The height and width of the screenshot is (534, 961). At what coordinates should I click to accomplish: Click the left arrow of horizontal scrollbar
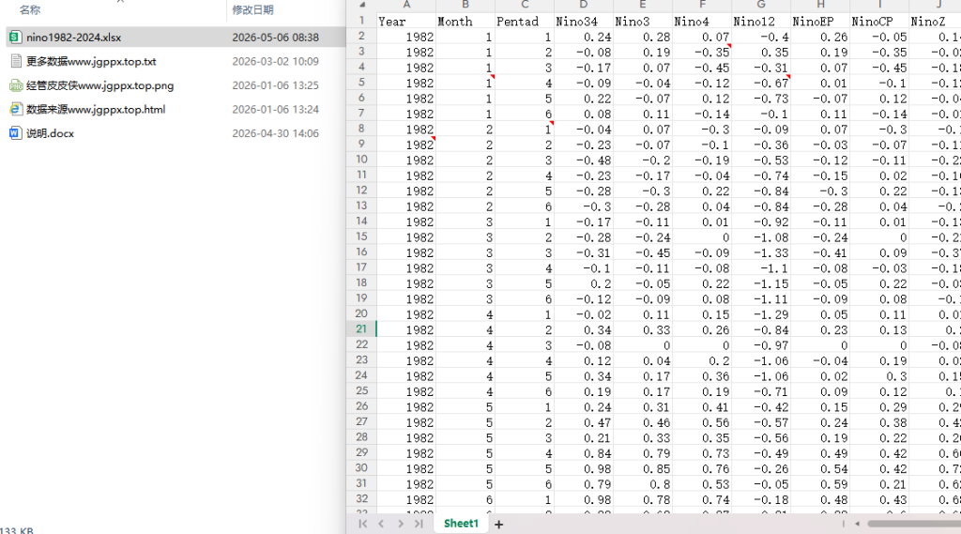click(x=858, y=524)
